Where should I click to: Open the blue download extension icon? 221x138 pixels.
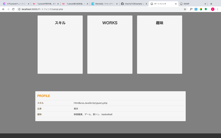196,9
